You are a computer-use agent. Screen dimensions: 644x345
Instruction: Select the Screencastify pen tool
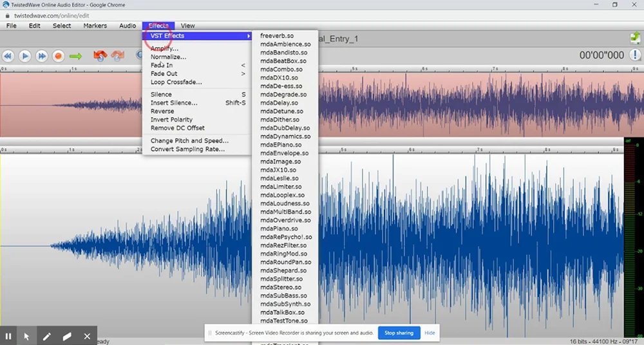(x=47, y=337)
